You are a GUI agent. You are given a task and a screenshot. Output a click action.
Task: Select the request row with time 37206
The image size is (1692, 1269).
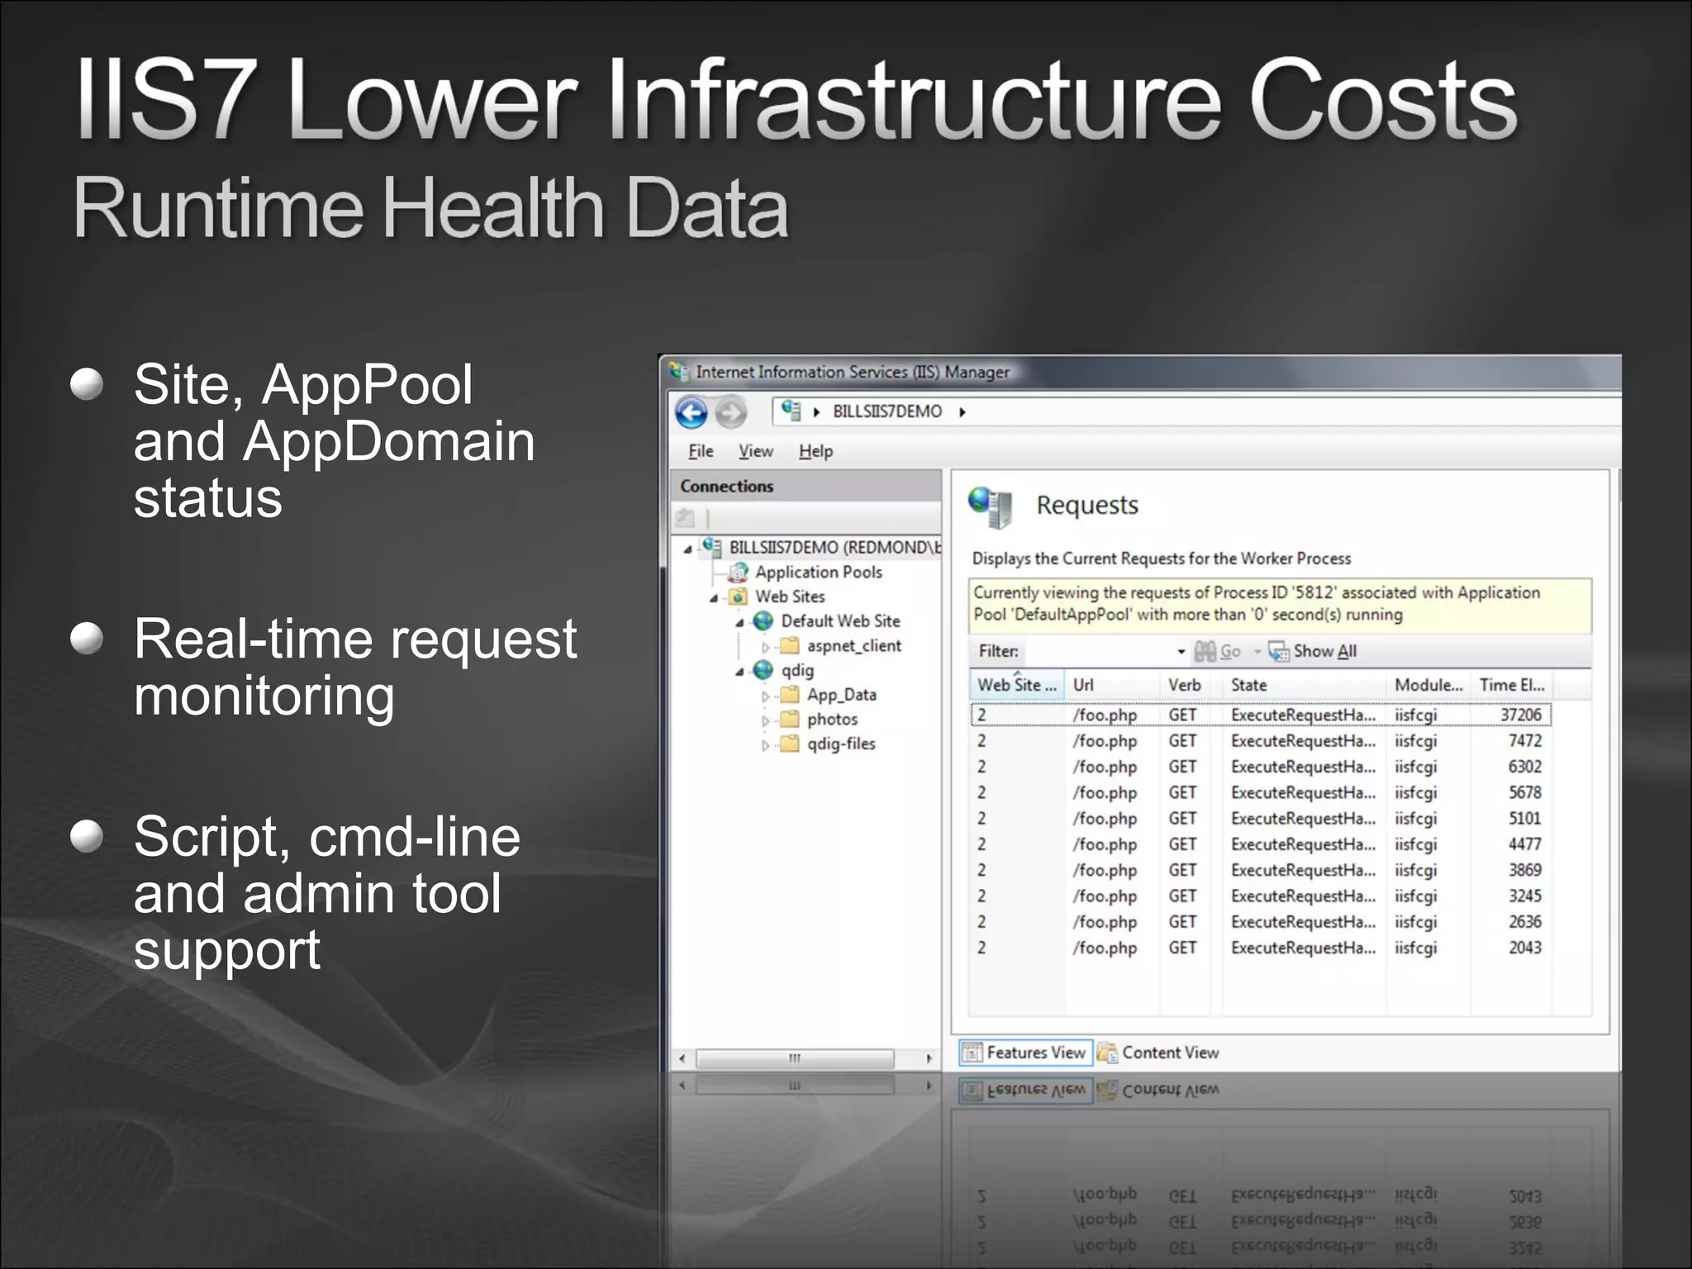pyautogui.click(x=1261, y=715)
